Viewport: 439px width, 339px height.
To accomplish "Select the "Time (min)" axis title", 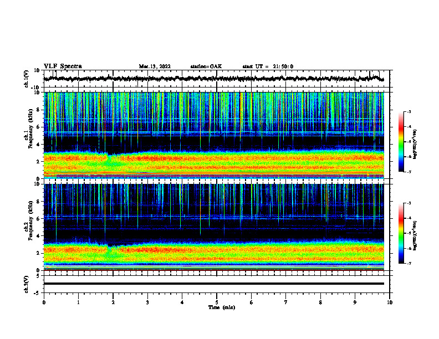I will click(222, 307).
